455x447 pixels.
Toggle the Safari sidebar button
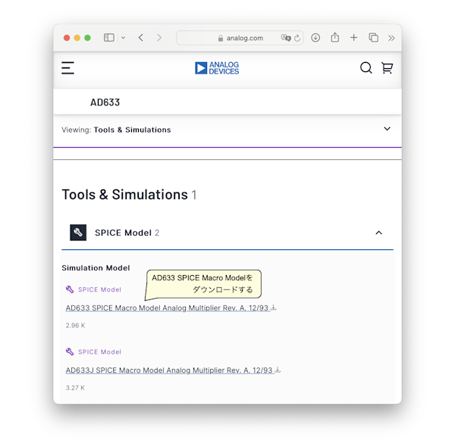pos(108,38)
